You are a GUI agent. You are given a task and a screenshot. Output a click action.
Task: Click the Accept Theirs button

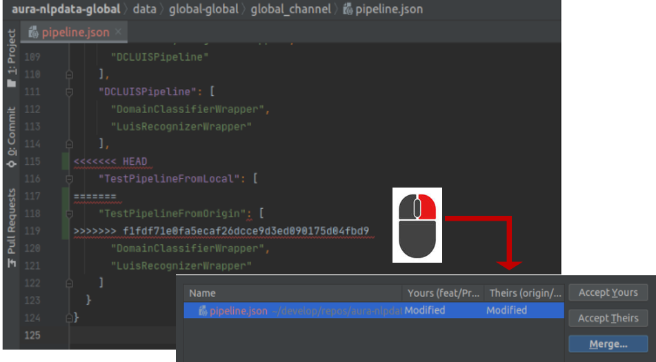pyautogui.click(x=608, y=318)
